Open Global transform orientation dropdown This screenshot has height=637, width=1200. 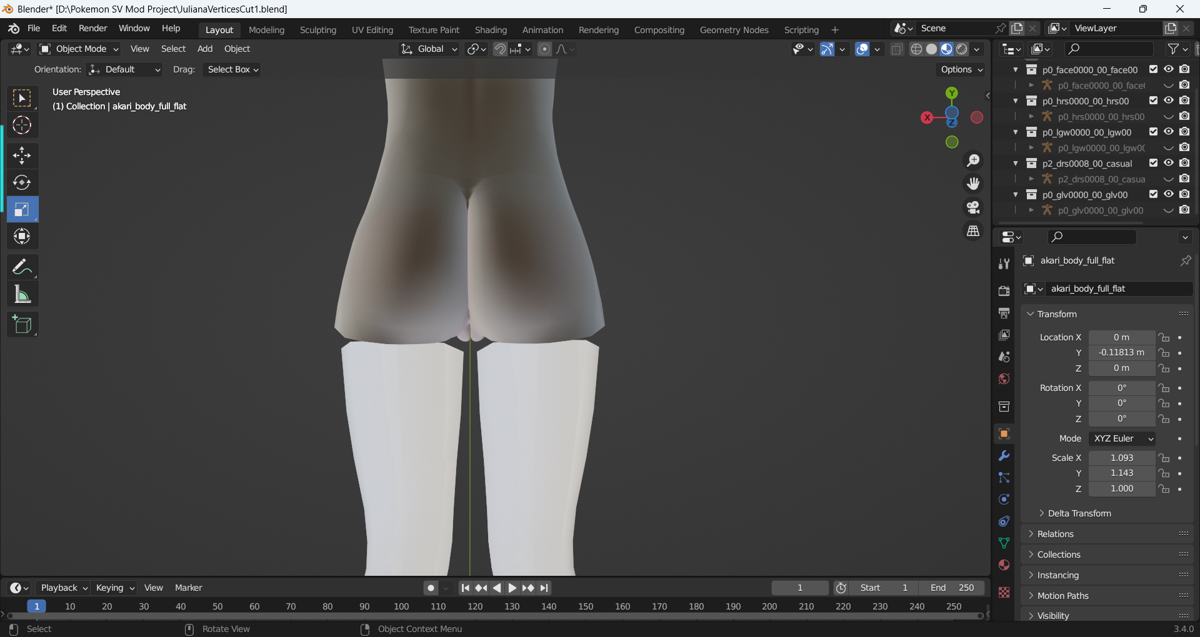[x=429, y=49]
